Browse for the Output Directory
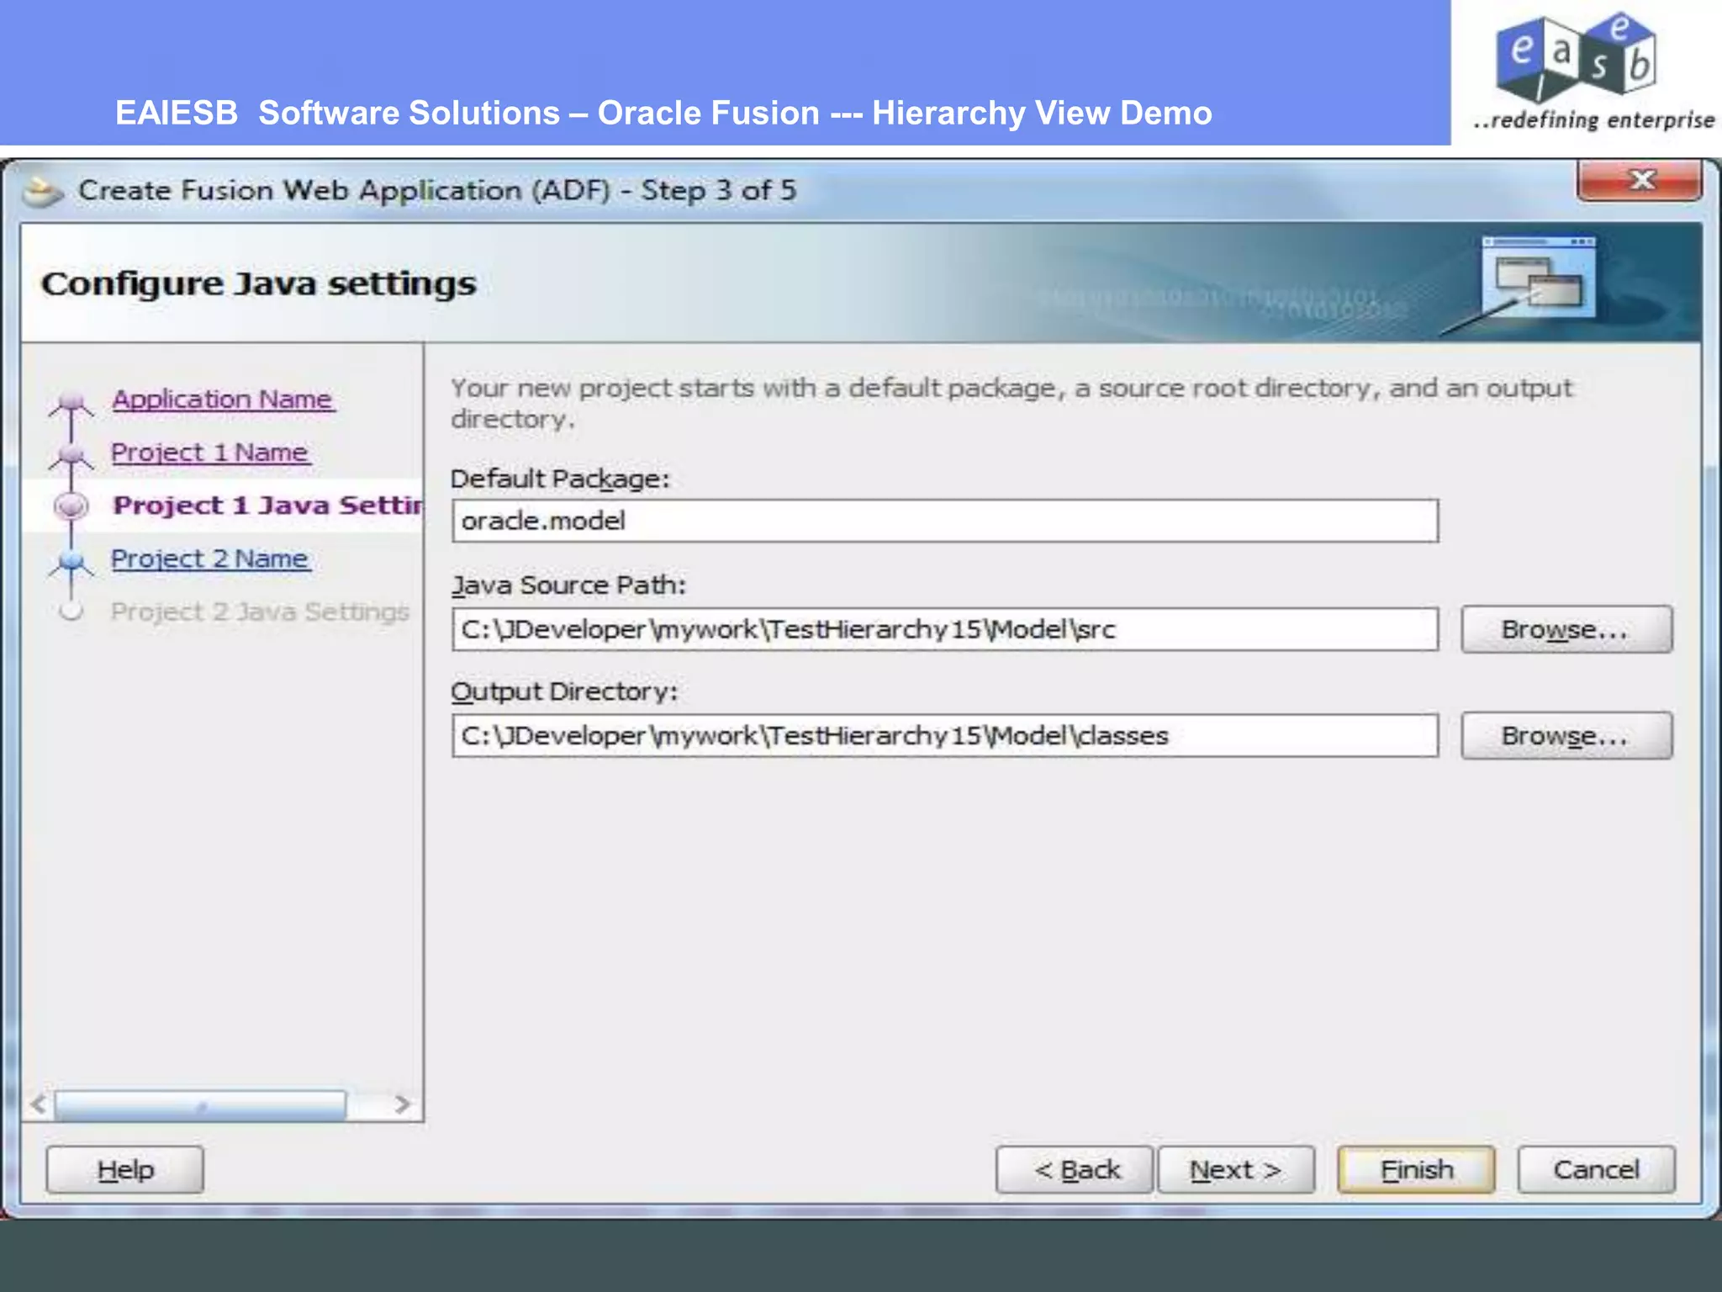Screen dimensions: 1722x1292 point(1566,735)
